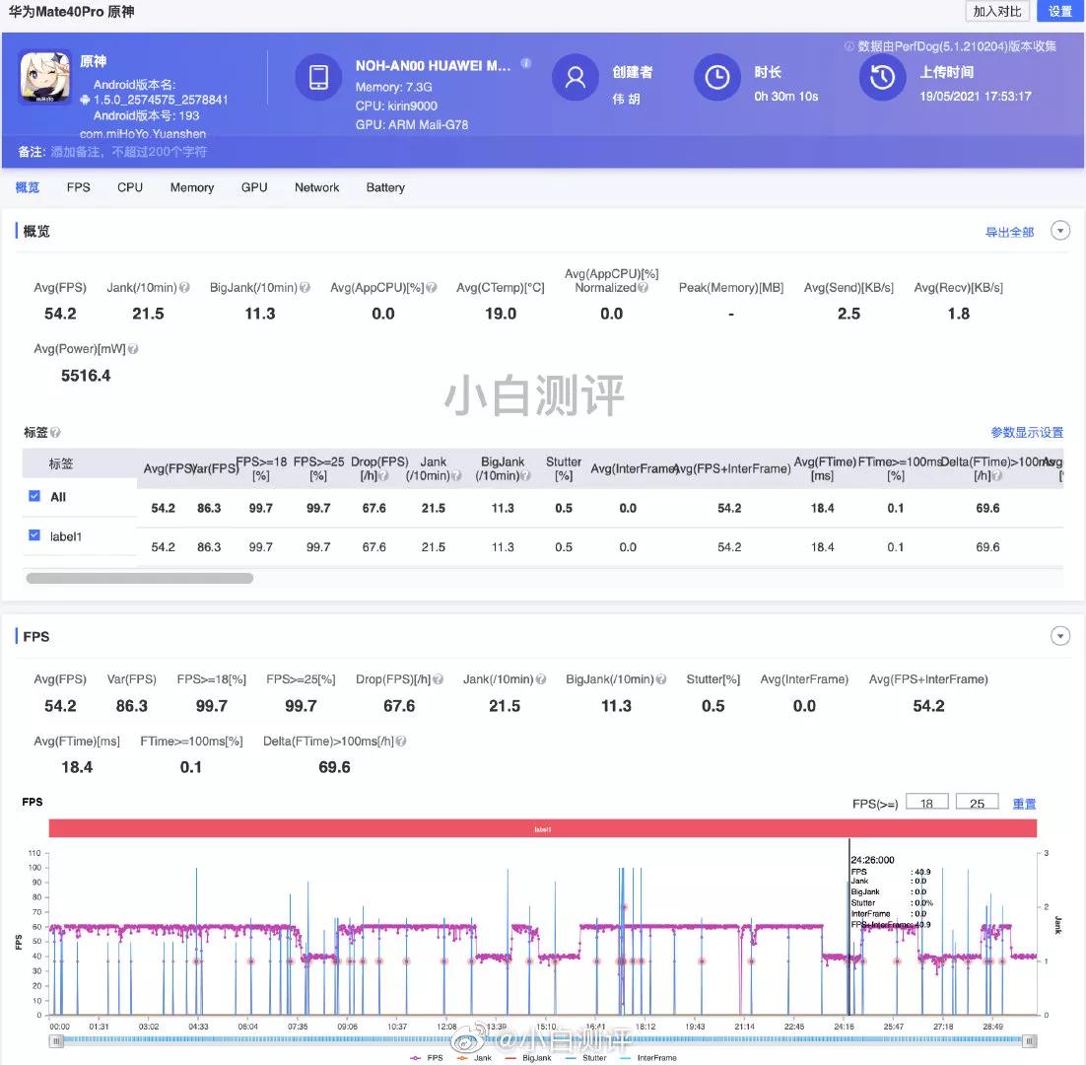Screen dimensions: 1086x1065
Task: Click the timeline scrollbar below the FPS chart
Action: point(542,1040)
